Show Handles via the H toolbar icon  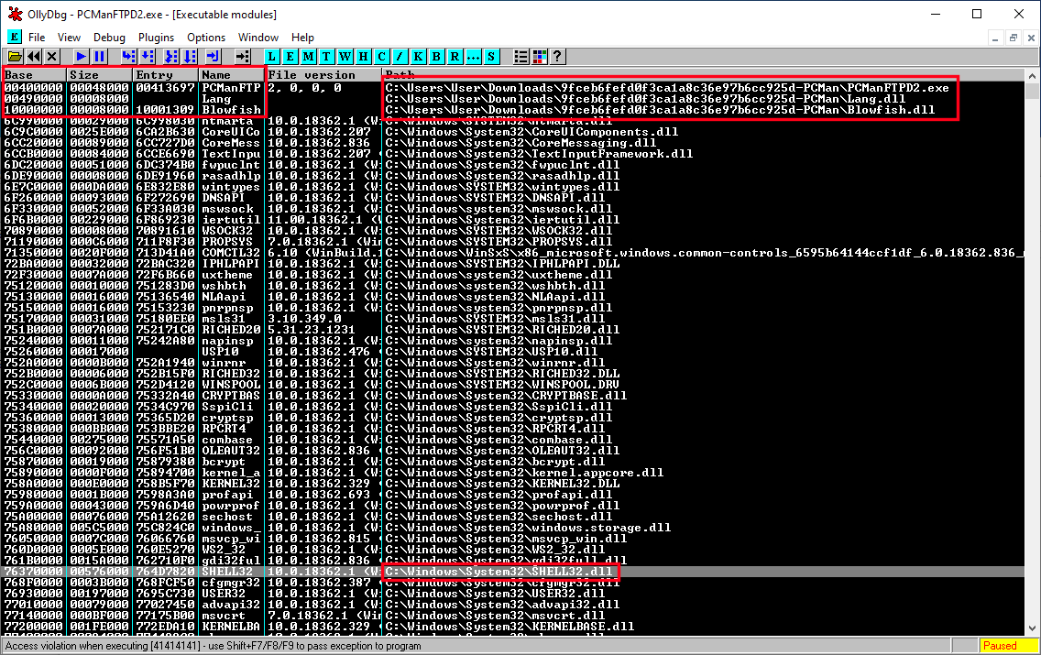coord(363,57)
